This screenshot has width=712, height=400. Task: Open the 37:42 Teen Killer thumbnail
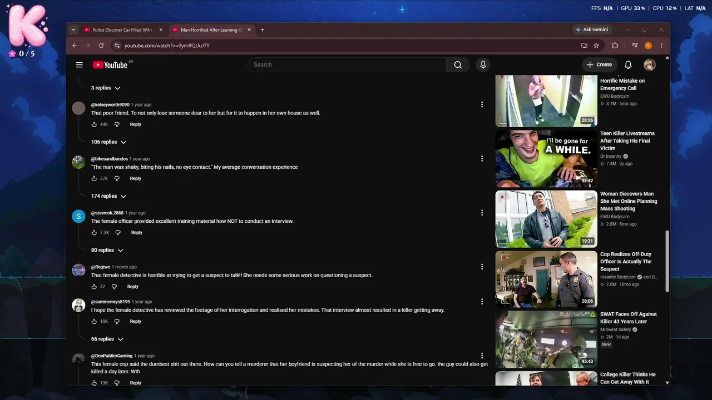click(546, 159)
